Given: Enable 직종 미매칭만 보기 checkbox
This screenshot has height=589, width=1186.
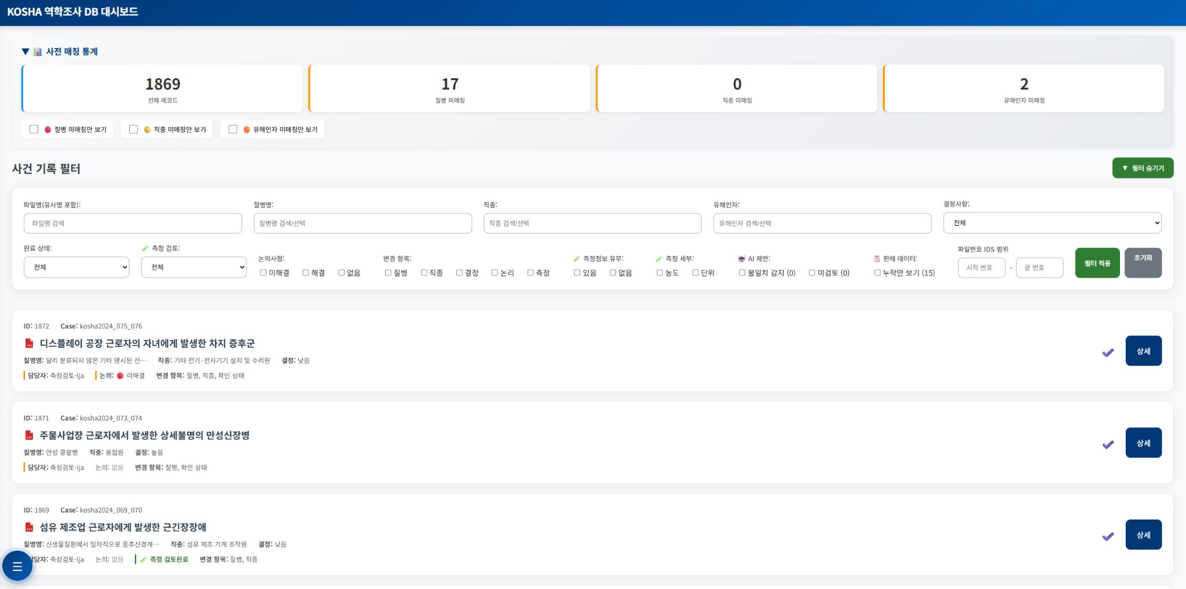Looking at the screenshot, I should click(x=134, y=129).
